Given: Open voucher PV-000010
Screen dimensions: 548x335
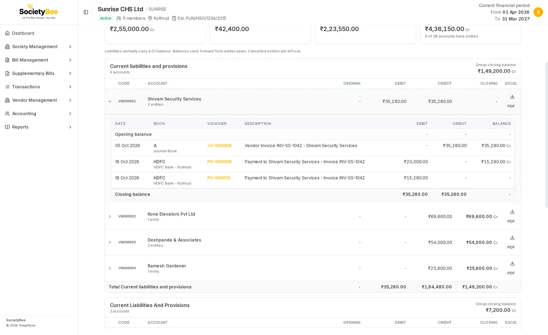Looking at the screenshot, I should pyautogui.click(x=219, y=178).
